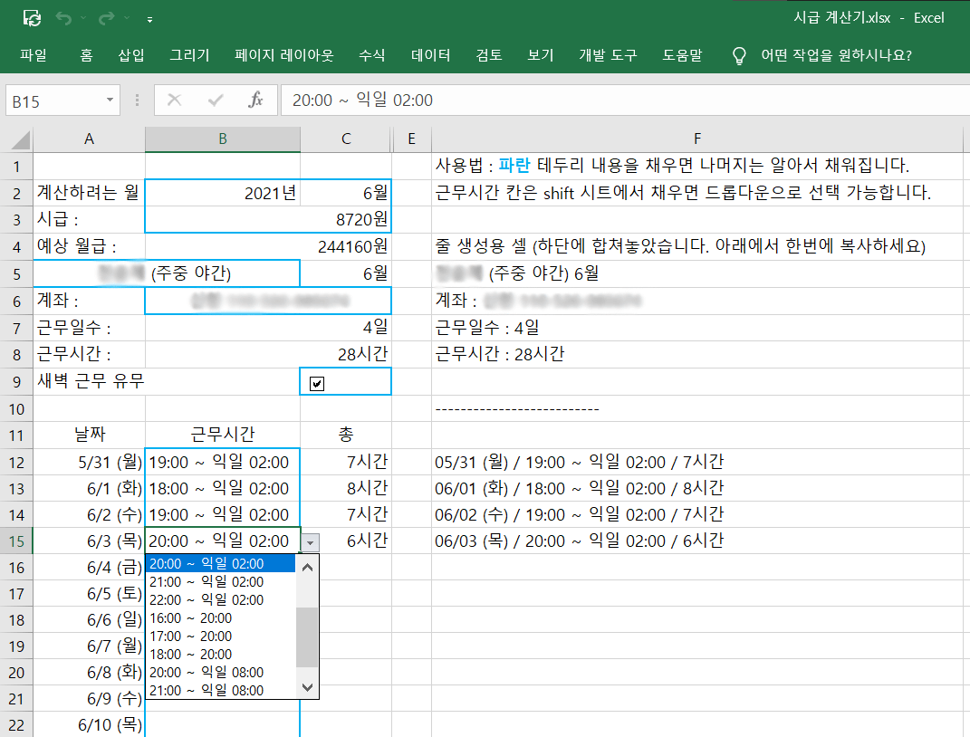Choose 20:00 ~ 익일 08:00 from list
The height and width of the screenshot is (737, 970).
tap(221, 672)
